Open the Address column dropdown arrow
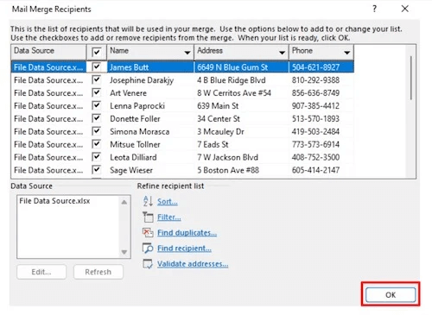Screen dimensions: 432x315 coord(282,53)
